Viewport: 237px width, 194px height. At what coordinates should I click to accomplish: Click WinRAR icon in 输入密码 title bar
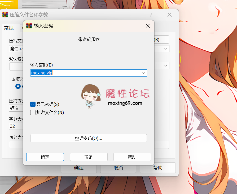coord(29,26)
